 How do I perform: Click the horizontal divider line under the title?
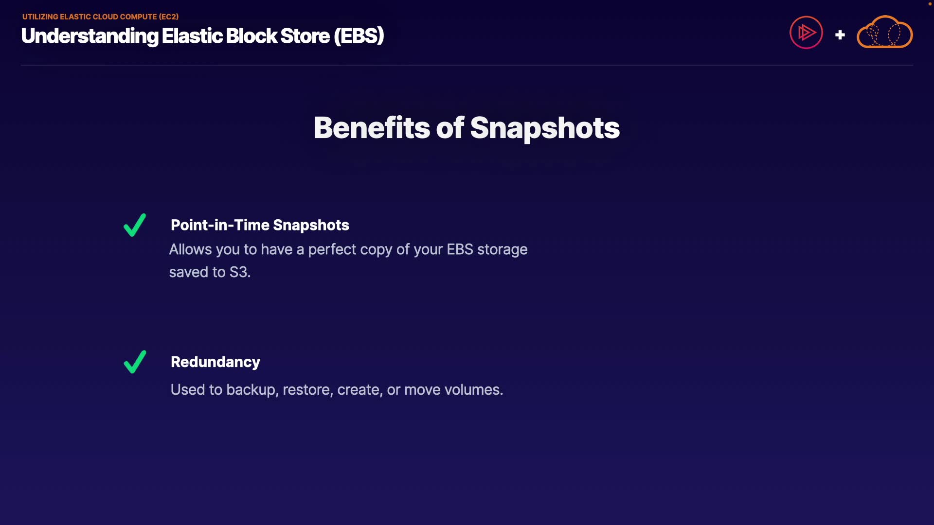tap(467, 65)
